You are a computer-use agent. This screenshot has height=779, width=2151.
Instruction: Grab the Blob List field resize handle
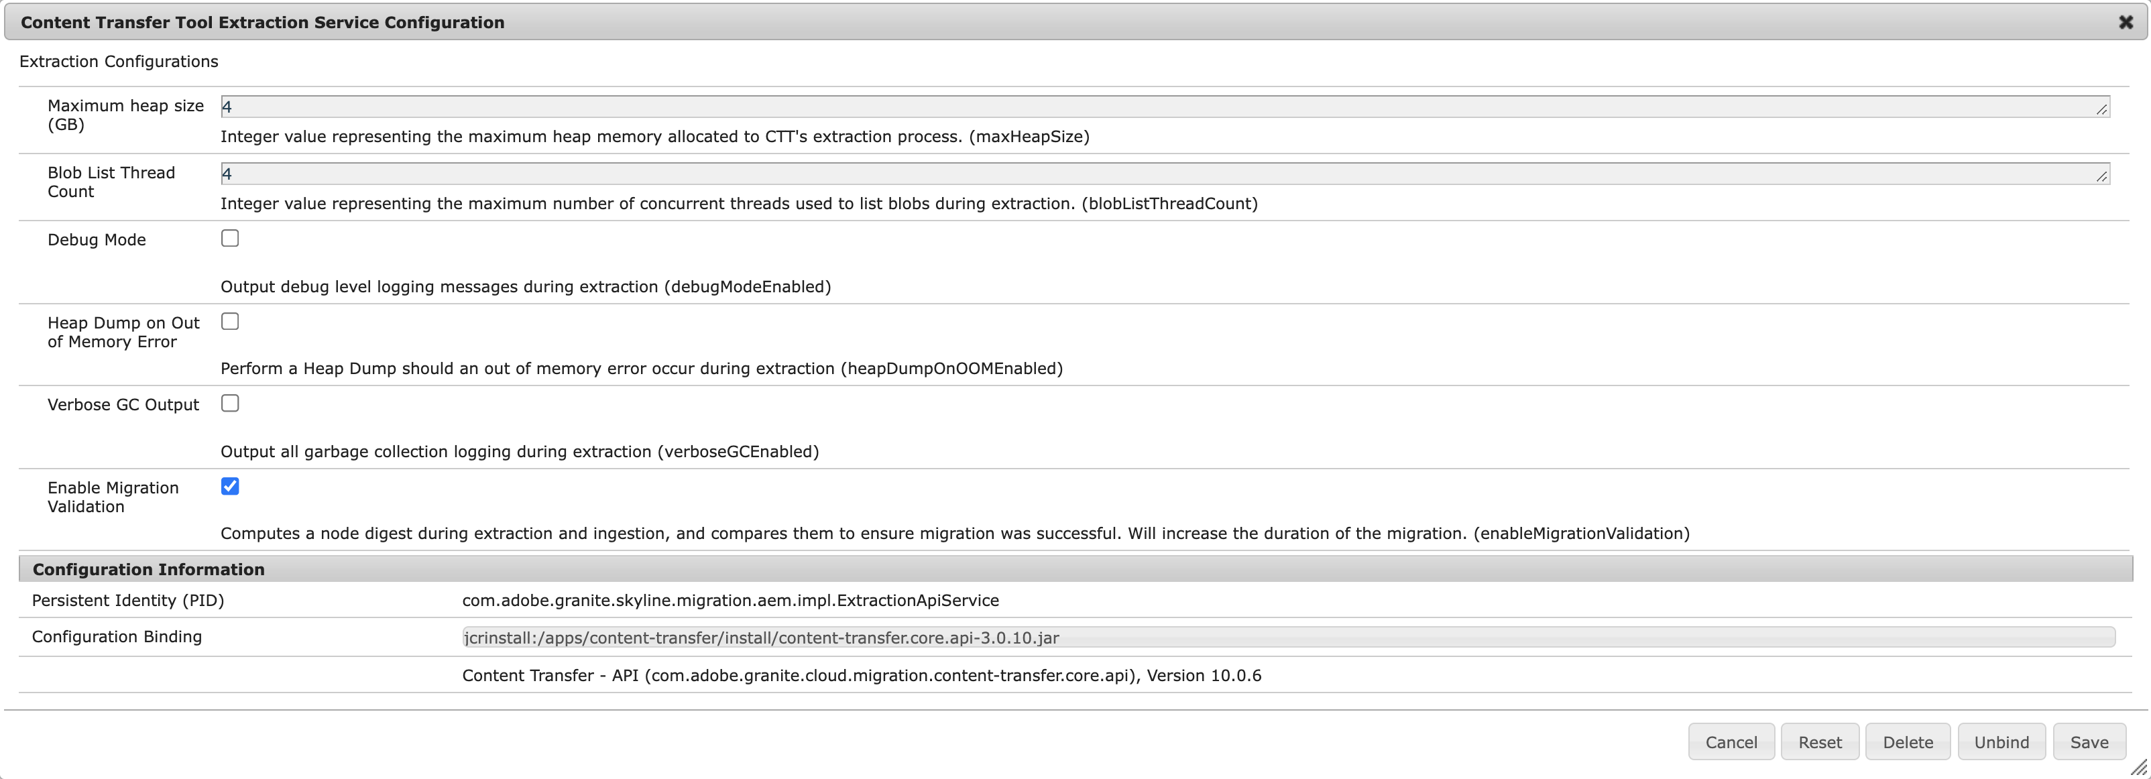tap(2102, 176)
